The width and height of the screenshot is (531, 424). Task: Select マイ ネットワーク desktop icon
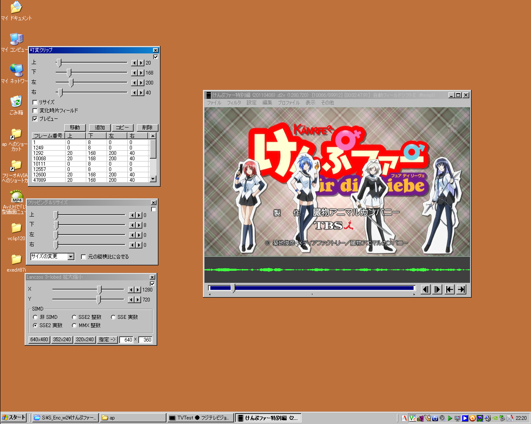point(16,74)
